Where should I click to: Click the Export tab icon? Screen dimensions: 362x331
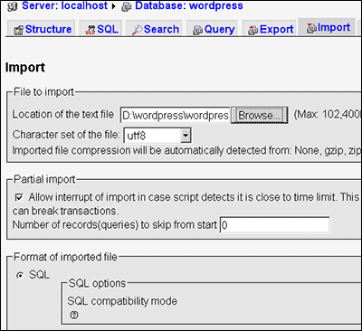(x=252, y=30)
